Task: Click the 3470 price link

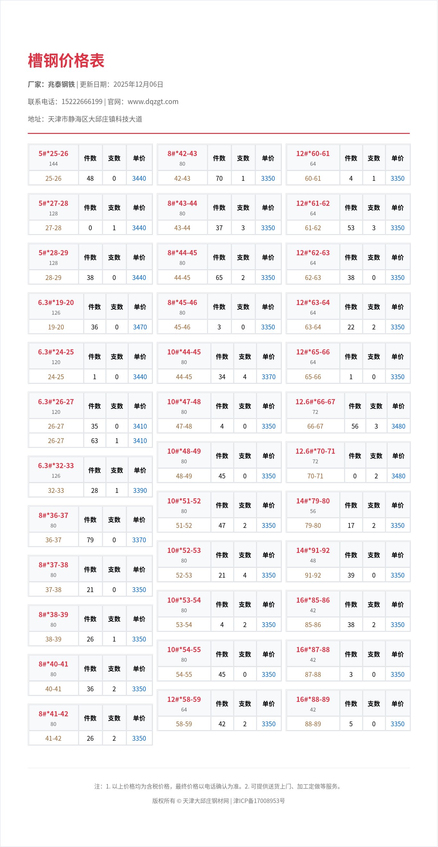Action: tap(140, 327)
